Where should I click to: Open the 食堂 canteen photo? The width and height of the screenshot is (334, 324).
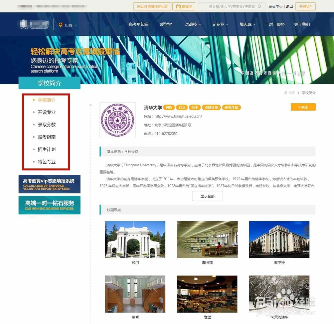[207, 294]
